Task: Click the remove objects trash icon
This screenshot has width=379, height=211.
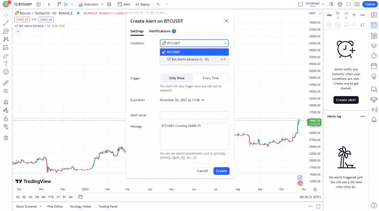Action: [6, 138]
